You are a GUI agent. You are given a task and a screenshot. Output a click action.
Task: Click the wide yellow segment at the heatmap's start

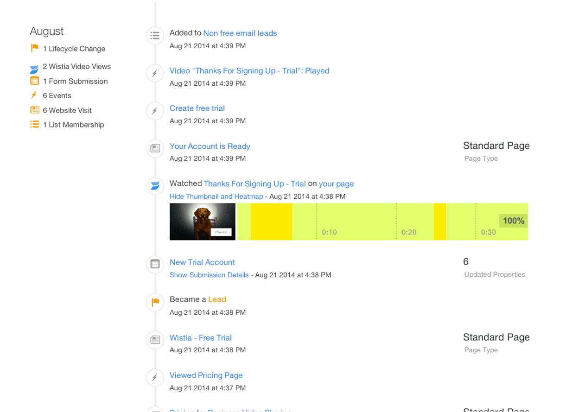271,222
